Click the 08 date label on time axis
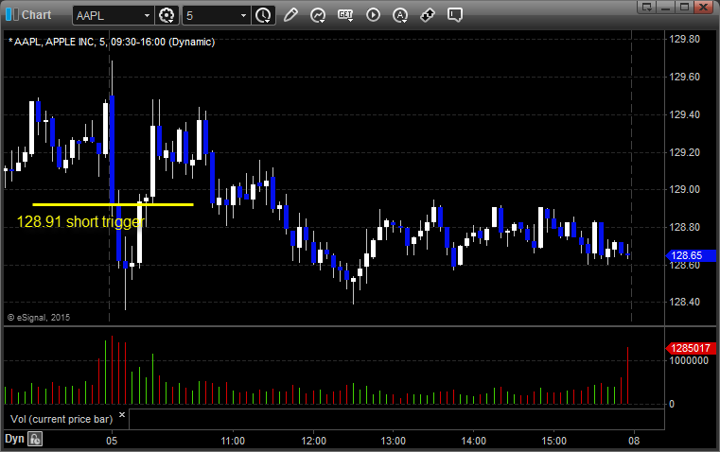Screen dimensions: 720x452 click(x=634, y=441)
